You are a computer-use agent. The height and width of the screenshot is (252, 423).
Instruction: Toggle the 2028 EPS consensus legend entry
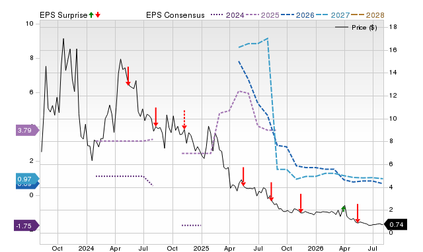pos(367,15)
